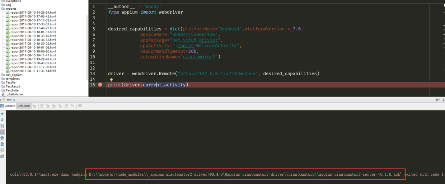Expand the run_appium folder

click(x=3, y=75)
